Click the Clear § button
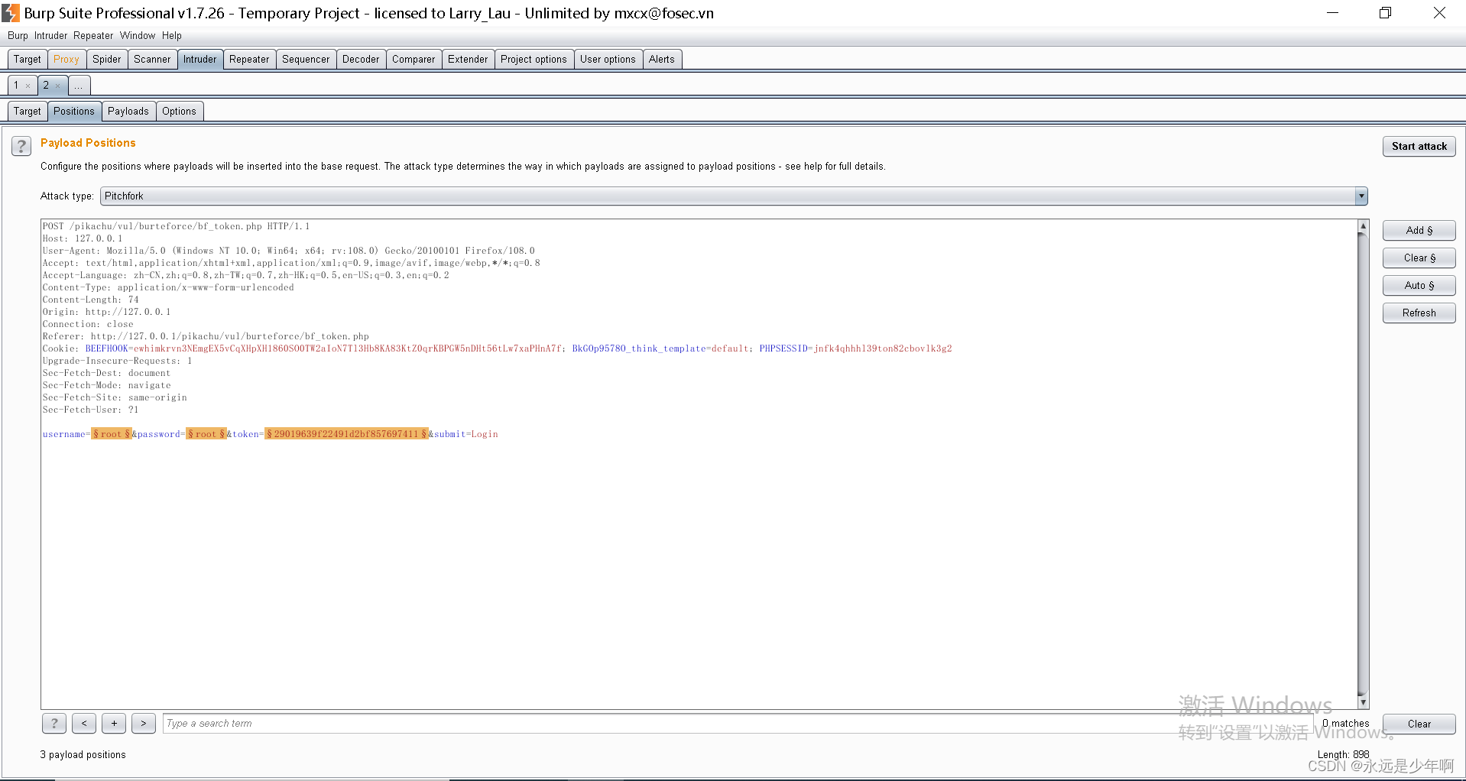 1419,258
